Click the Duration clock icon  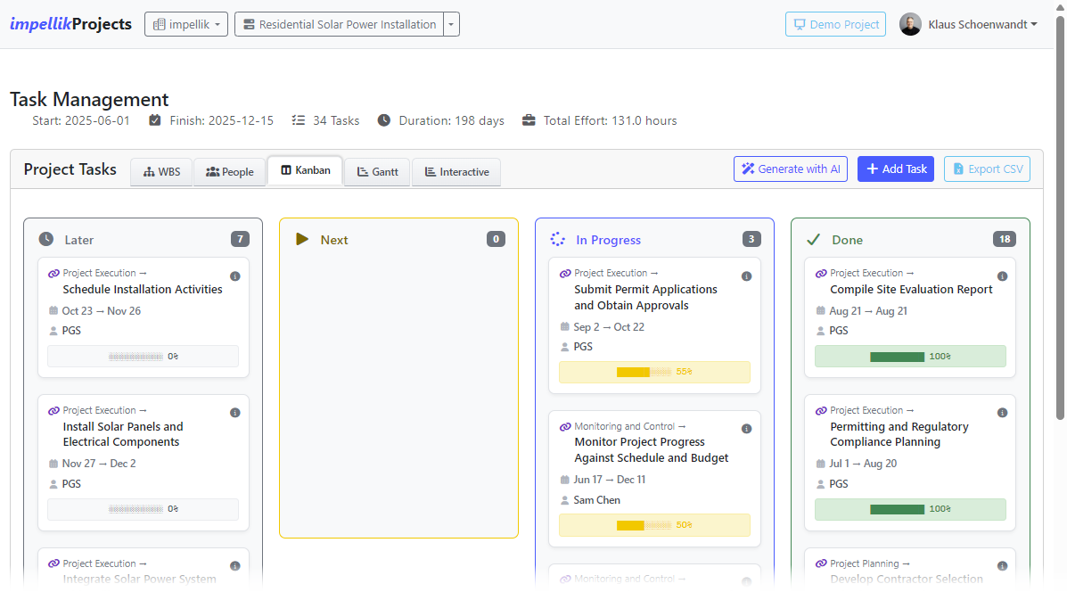(x=384, y=120)
